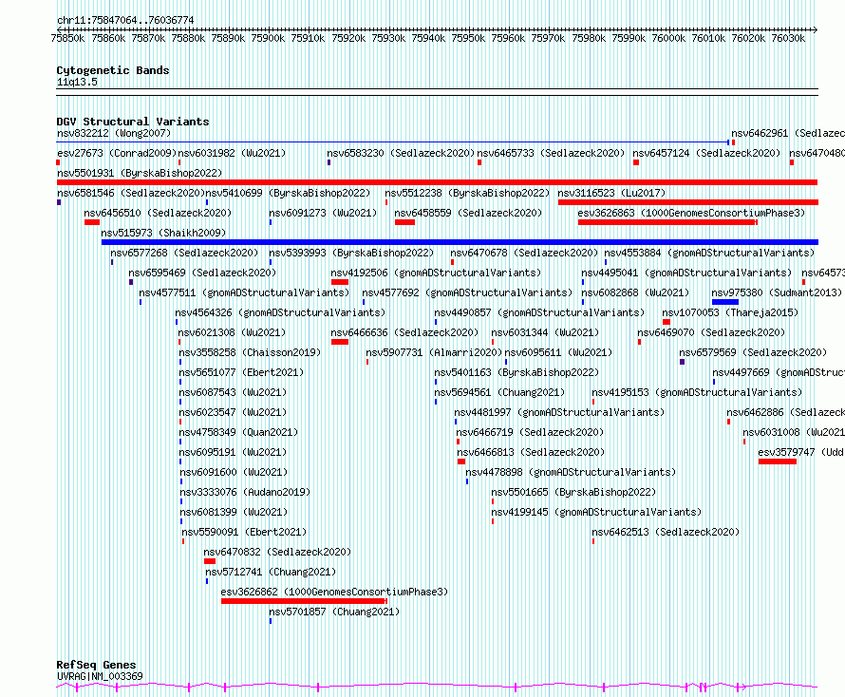Open the nsv4481997 (gnomADStructuralVariants) label
This screenshot has height=697, width=845.
(x=559, y=412)
